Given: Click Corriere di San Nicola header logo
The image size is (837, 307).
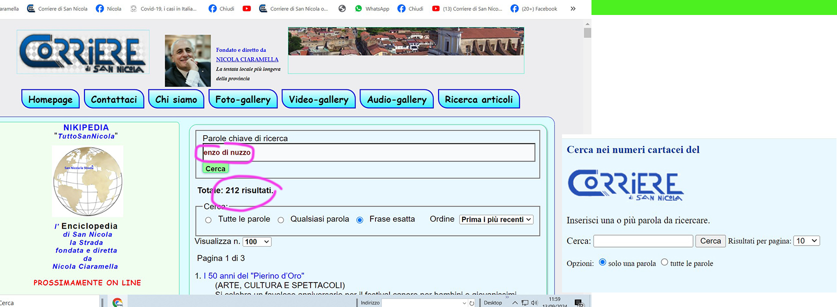Looking at the screenshot, I should click(x=83, y=52).
